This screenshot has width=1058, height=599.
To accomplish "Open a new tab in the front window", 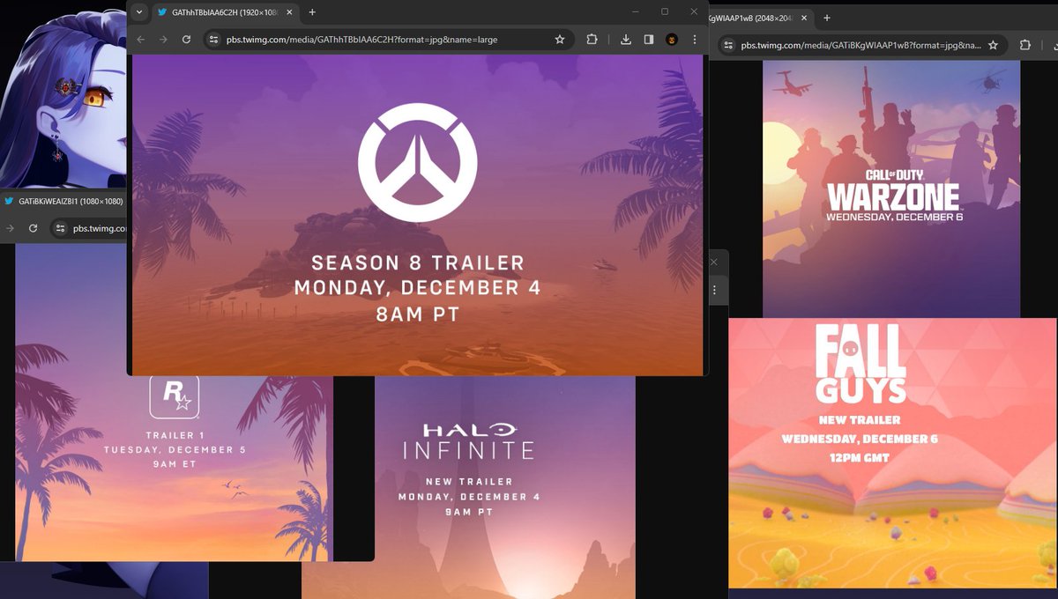I will coord(312,12).
